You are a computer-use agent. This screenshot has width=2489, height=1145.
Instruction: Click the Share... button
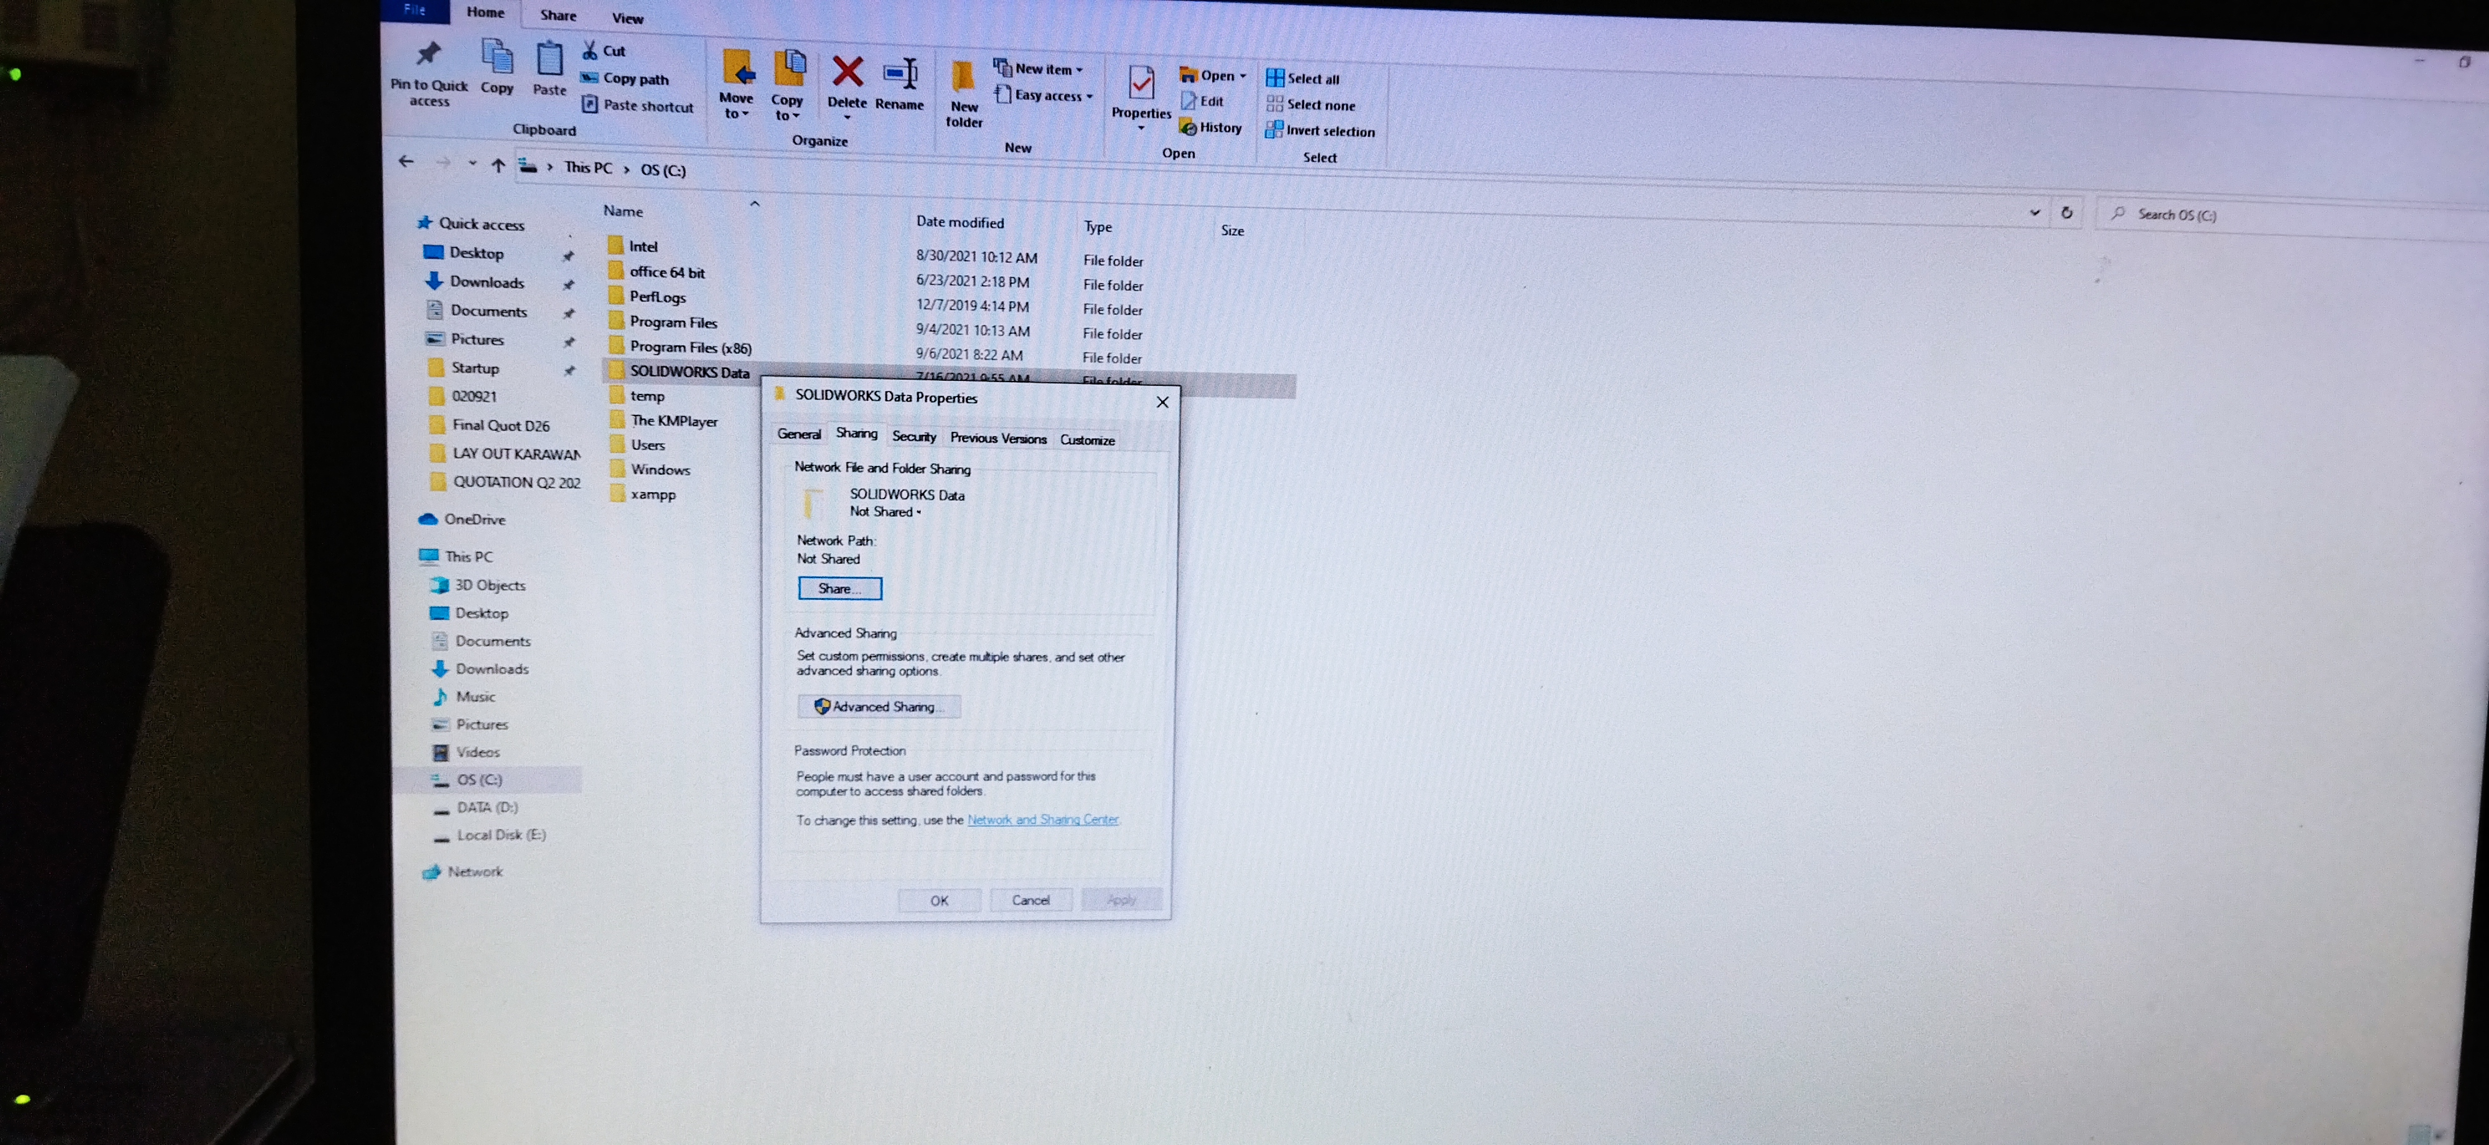click(839, 587)
